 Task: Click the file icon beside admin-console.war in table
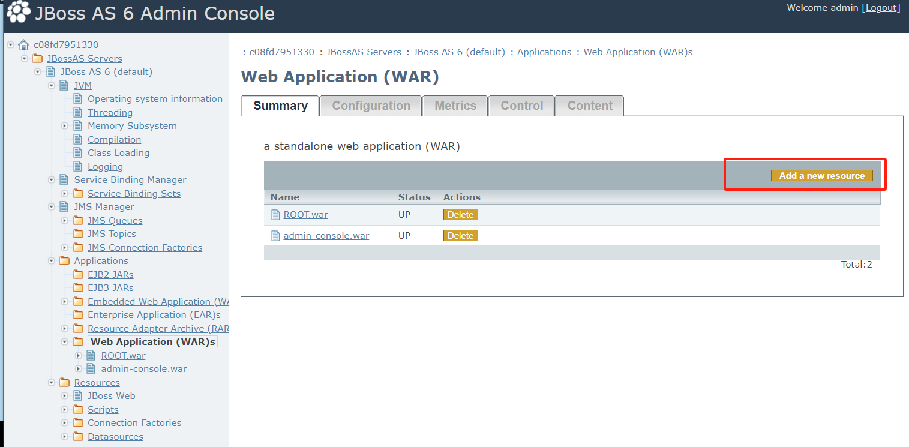(276, 236)
